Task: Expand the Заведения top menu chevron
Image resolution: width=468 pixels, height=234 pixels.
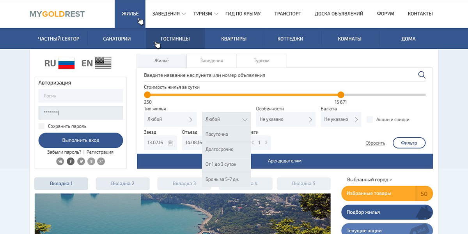Action: (184, 14)
